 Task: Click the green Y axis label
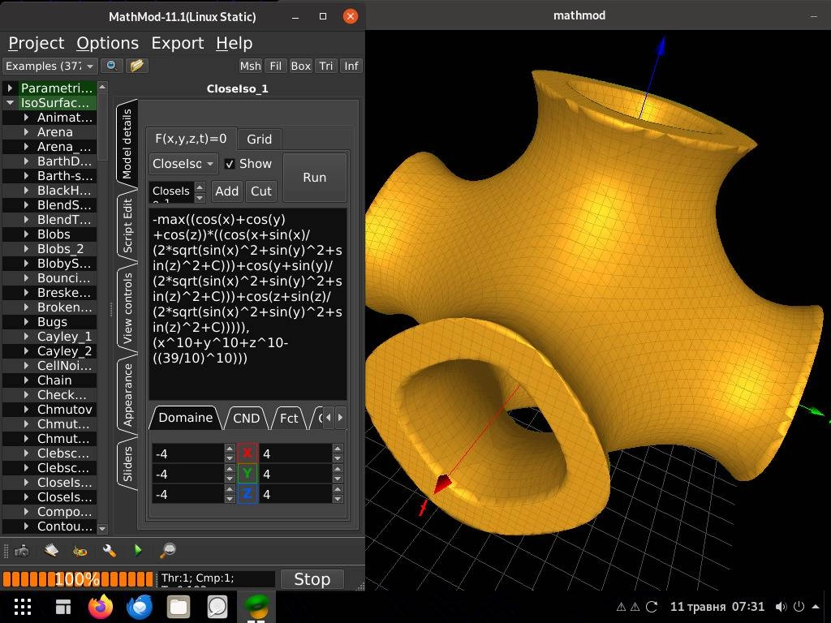click(247, 474)
